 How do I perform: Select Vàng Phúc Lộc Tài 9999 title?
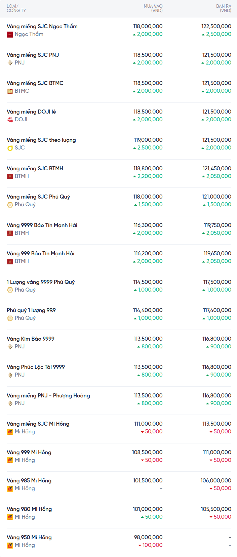click(36, 367)
